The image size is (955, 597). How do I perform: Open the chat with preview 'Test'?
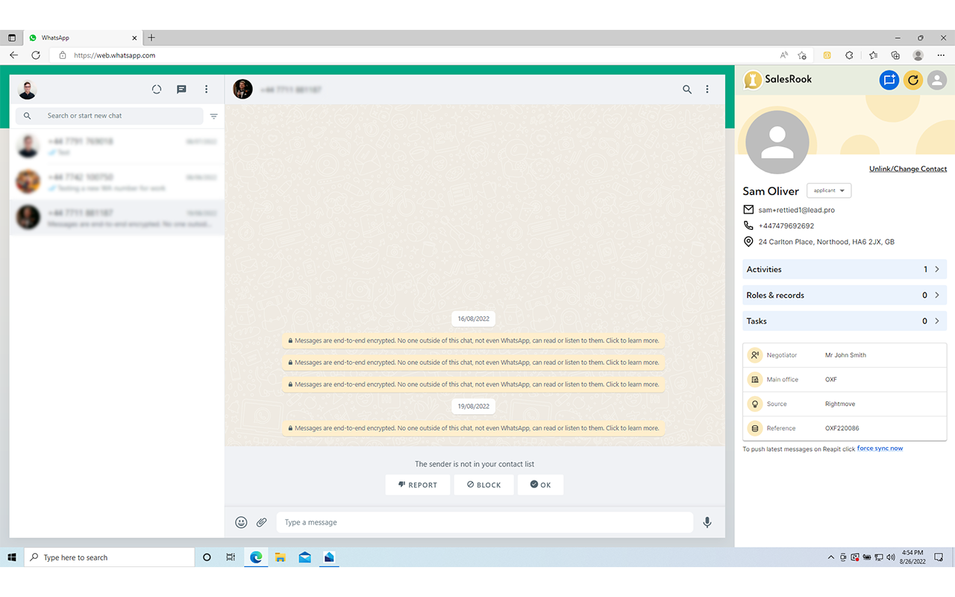(117, 146)
